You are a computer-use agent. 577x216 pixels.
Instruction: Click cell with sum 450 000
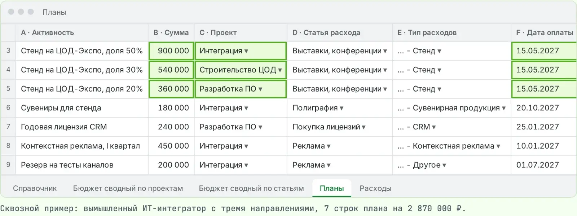[171, 146]
